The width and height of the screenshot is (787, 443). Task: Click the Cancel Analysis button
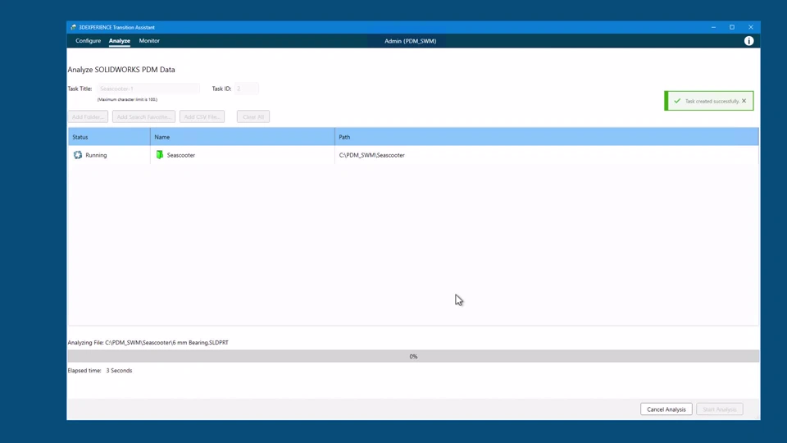(666, 409)
